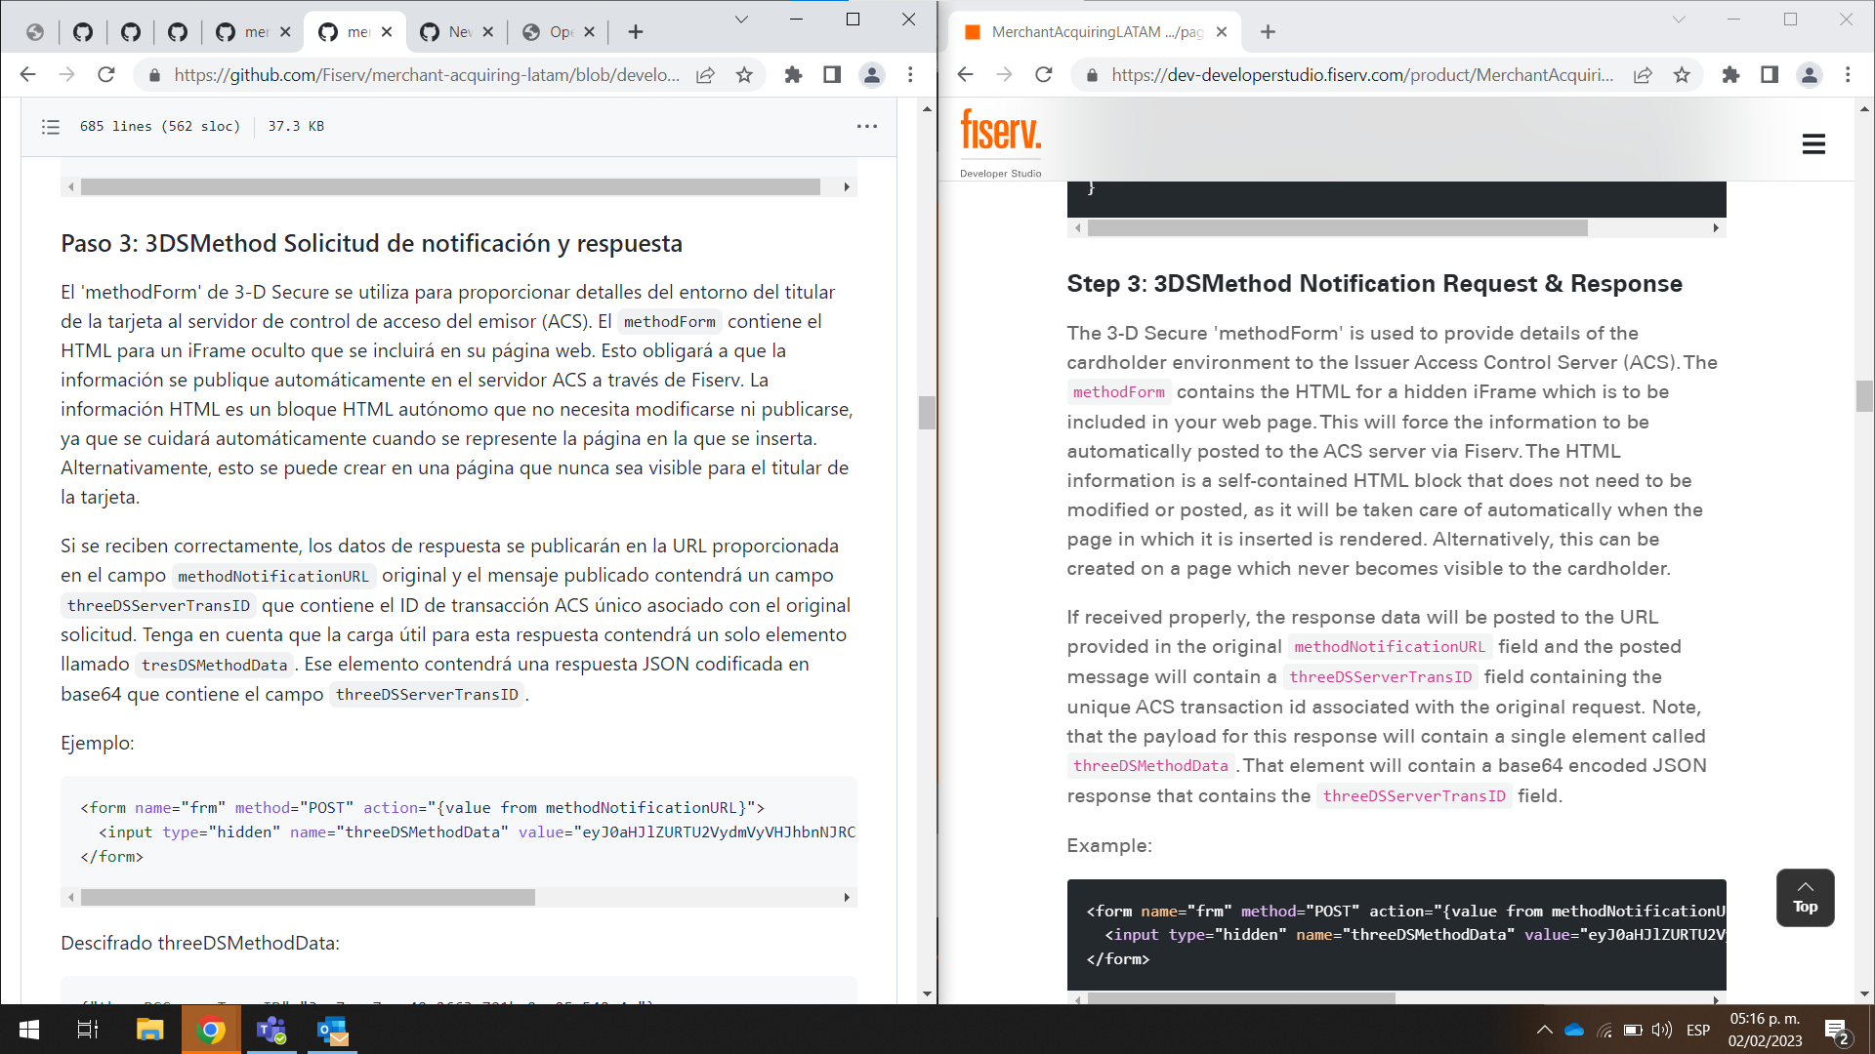The image size is (1875, 1054).
Task: Open the Fiserv hamburger menu
Action: pyautogui.click(x=1813, y=144)
